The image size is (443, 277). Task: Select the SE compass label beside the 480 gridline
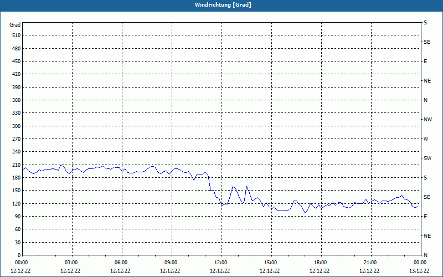click(x=427, y=42)
